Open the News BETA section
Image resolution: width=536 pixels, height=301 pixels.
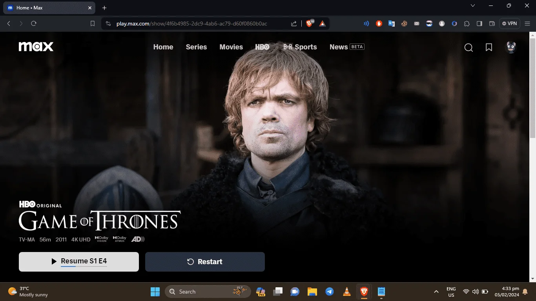click(347, 47)
